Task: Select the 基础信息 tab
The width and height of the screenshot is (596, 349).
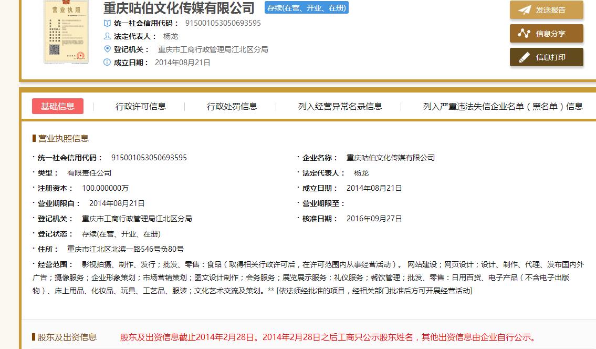Action: click(x=58, y=106)
